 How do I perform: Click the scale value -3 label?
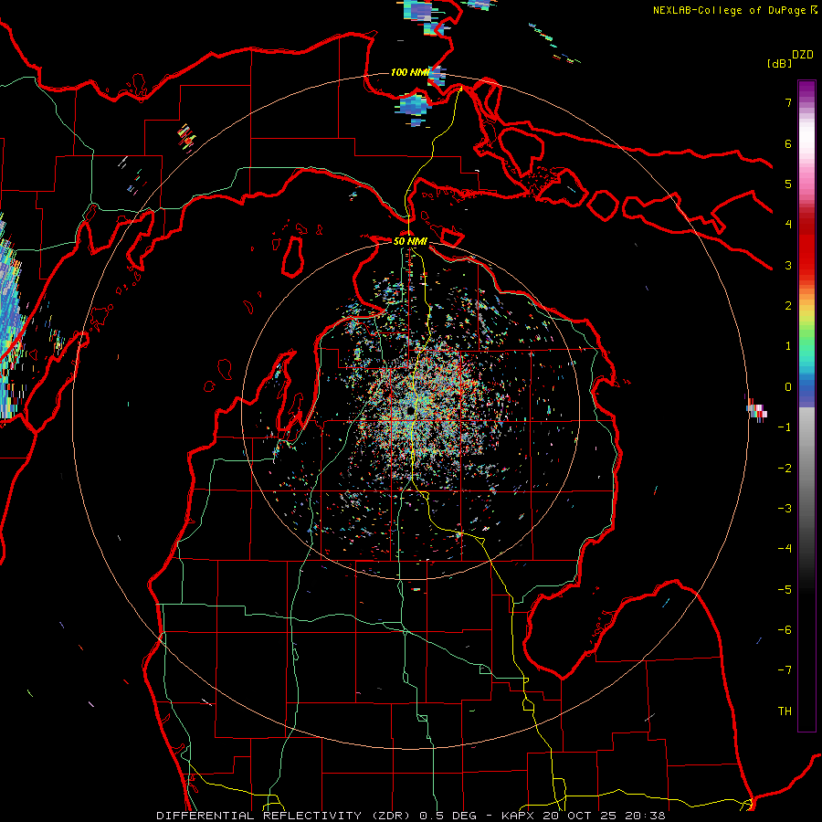(785, 509)
